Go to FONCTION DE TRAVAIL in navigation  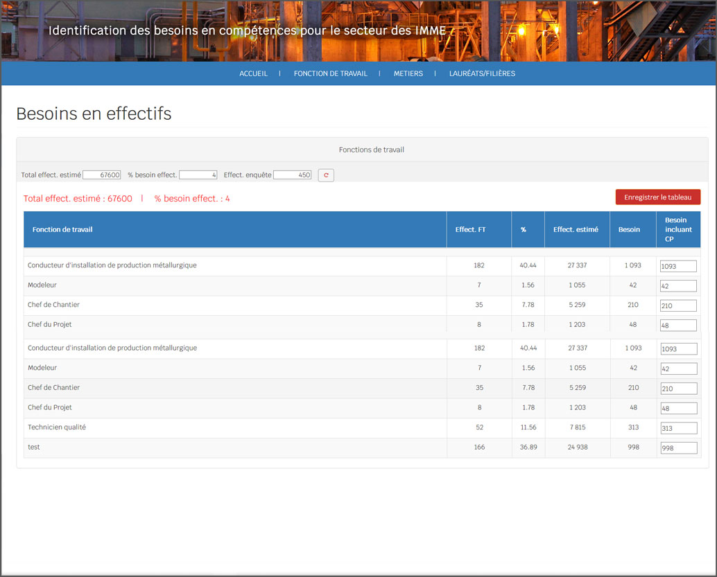pos(331,73)
